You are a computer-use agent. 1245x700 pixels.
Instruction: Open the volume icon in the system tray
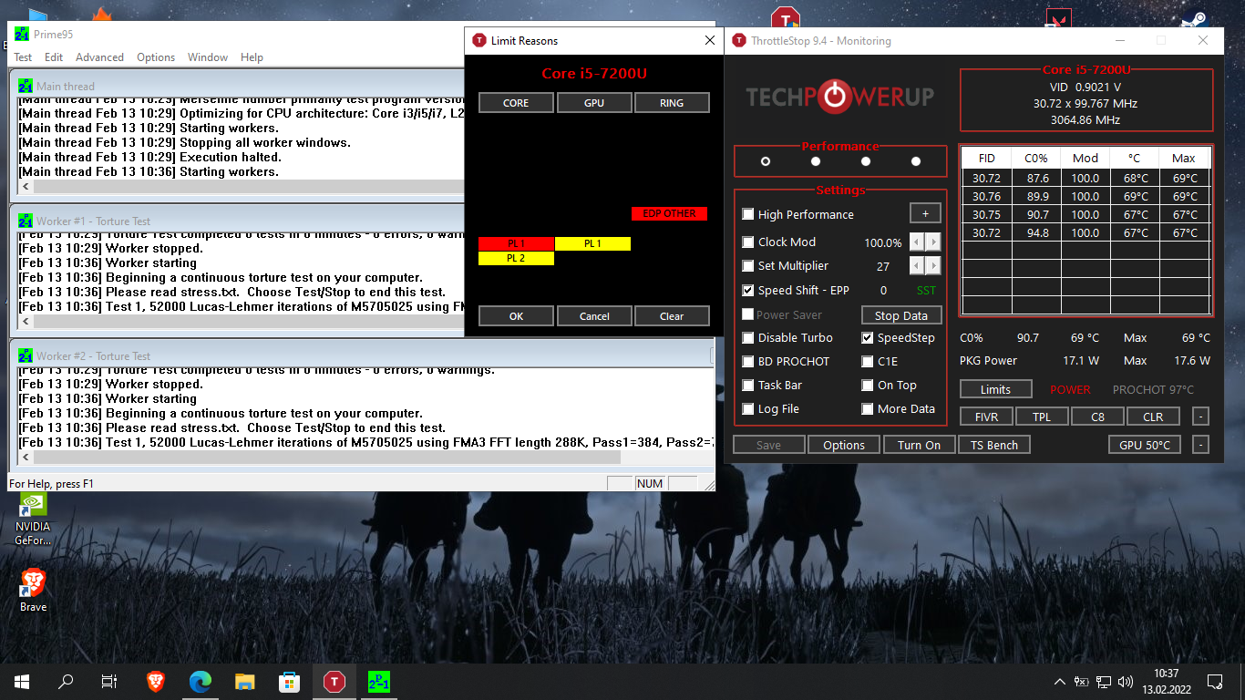[x=1126, y=681]
